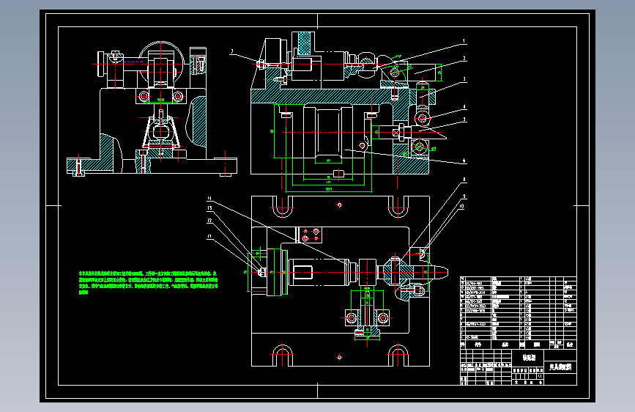Select part callout number 2
Image resolution: width=635 pixels, height=412 pixels.
point(464,59)
